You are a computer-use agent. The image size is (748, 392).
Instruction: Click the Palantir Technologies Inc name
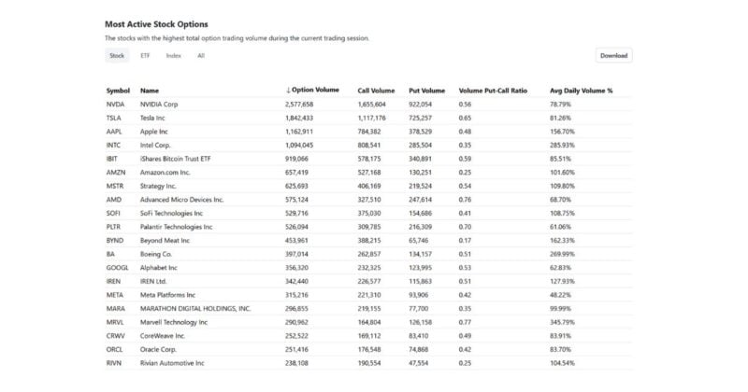(x=177, y=227)
